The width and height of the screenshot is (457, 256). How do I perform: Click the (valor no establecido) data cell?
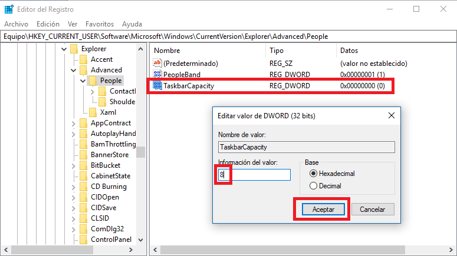(x=374, y=64)
